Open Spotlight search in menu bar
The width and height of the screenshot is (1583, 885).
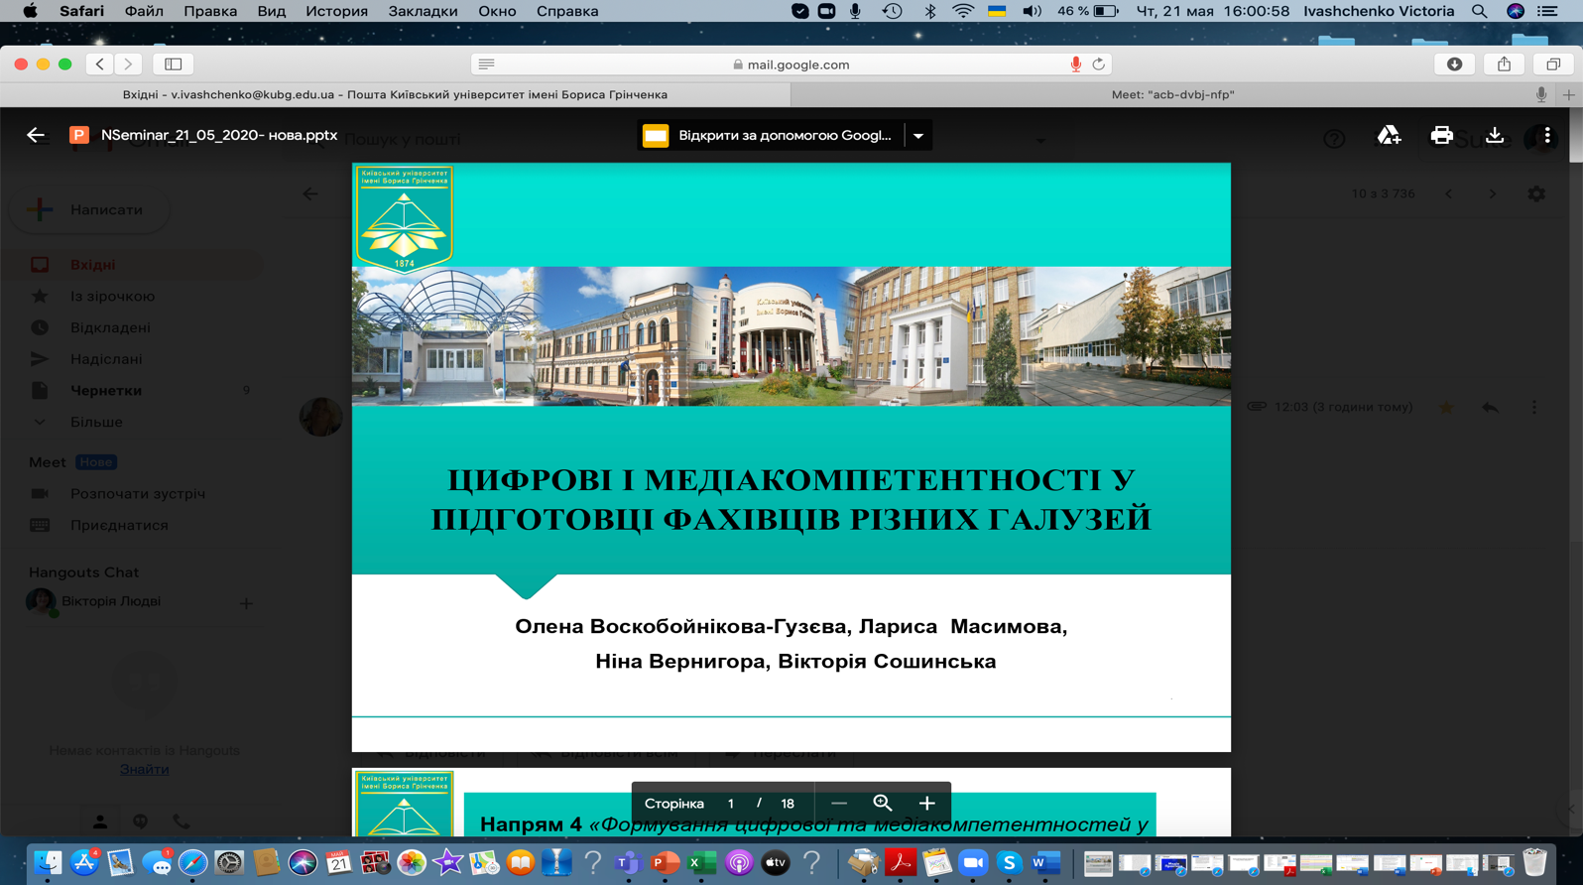click(1479, 11)
